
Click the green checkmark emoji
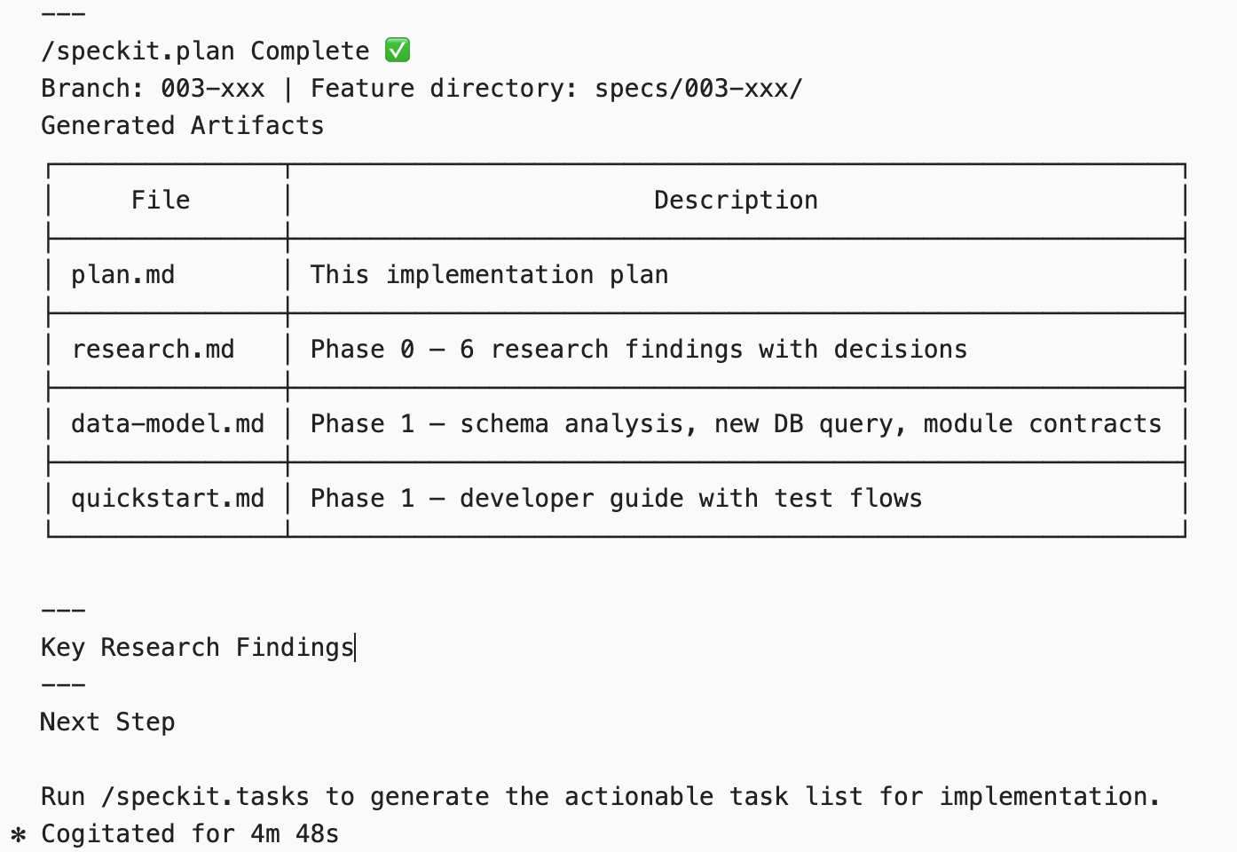398,51
